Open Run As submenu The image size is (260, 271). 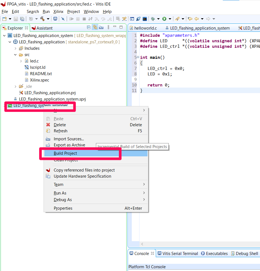coord(96,193)
